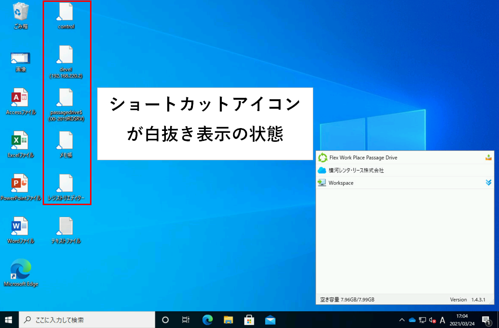Select the Excelファイル desktop icon

(21, 141)
